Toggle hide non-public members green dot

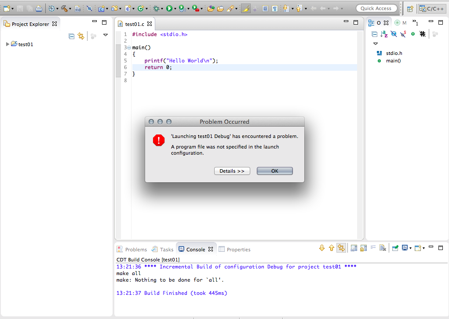pos(413,34)
